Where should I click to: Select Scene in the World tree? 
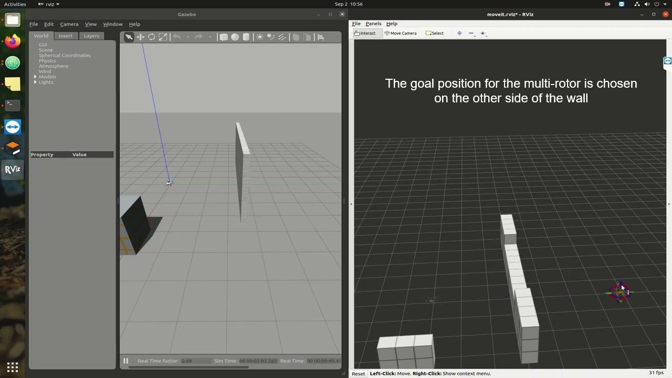(x=46, y=50)
